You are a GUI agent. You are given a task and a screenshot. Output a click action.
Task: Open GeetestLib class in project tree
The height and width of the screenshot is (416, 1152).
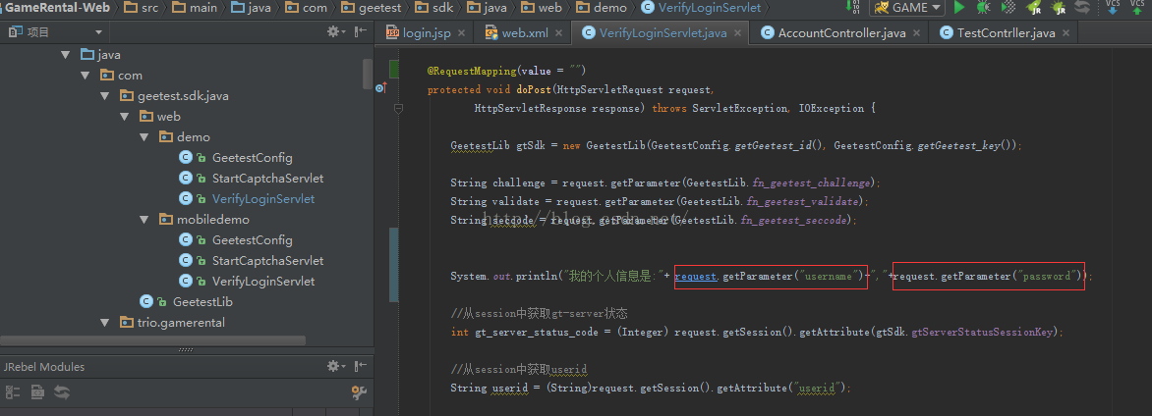202,302
